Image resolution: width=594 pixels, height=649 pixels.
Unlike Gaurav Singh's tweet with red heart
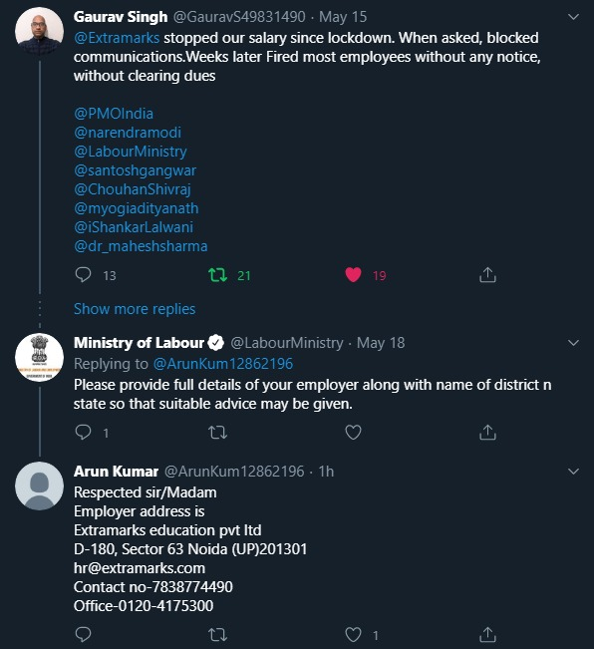point(353,275)
